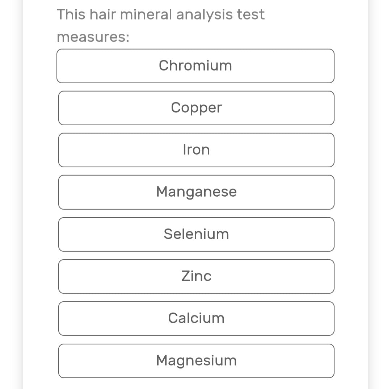Click the 'Iron' text label

point(196,150)
